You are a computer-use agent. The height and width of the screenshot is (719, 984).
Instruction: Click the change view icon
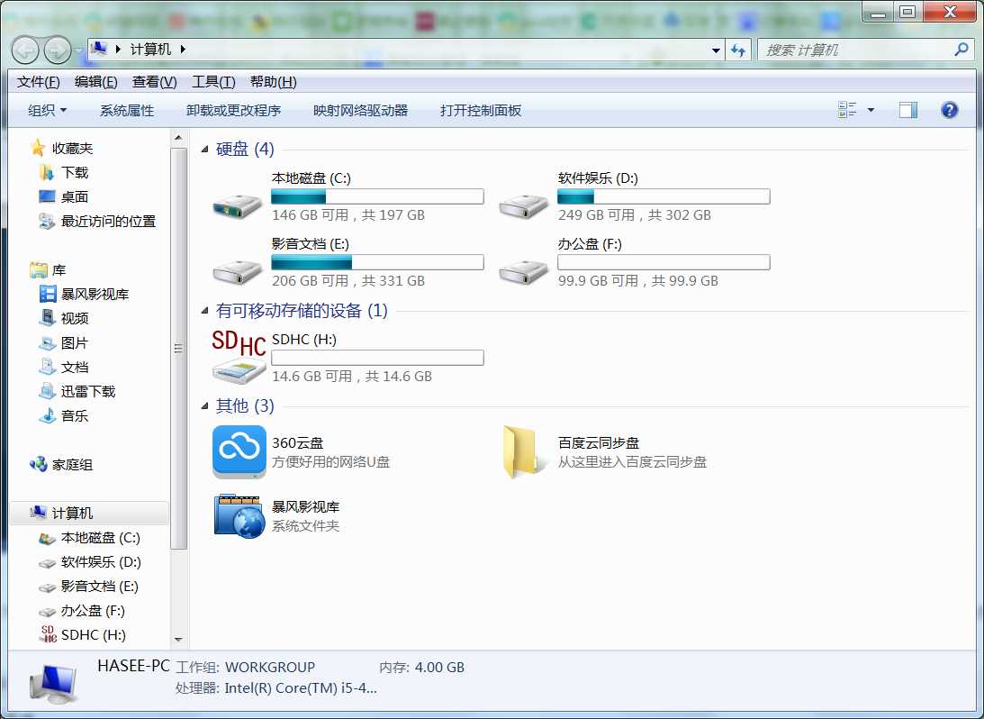point(847,110)
